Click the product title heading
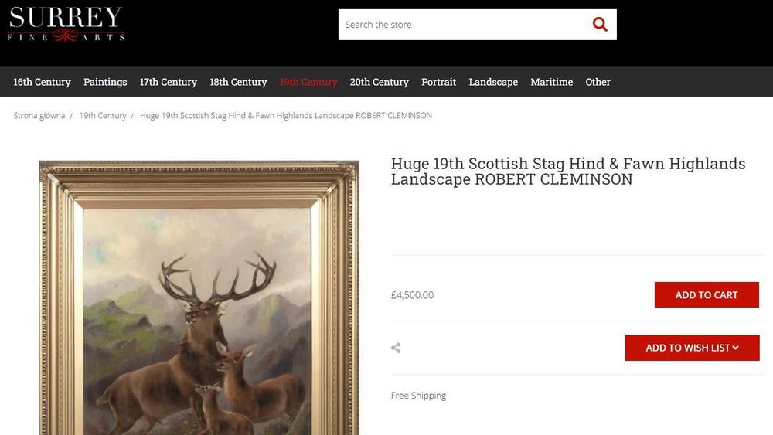The height and width of the screenshot is (435, 773). (568, 171)
